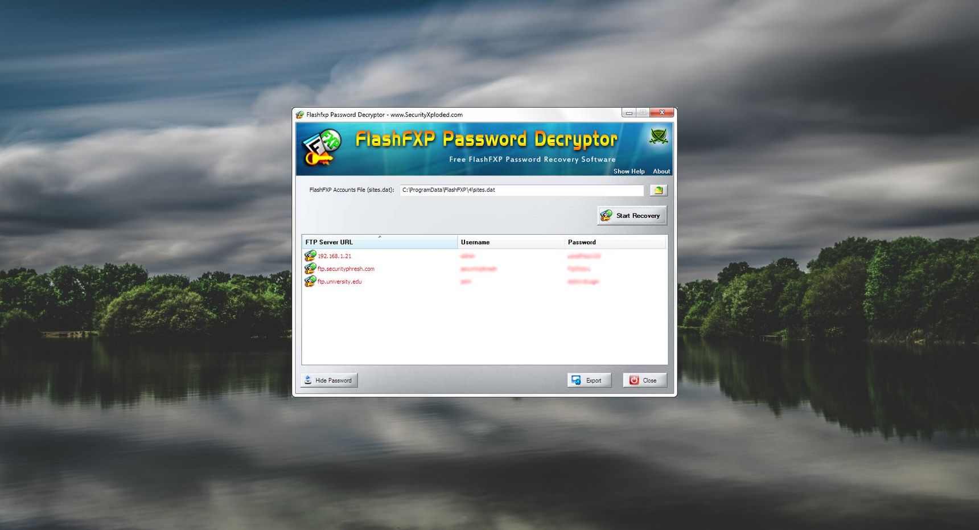Select the 192.168.1.21 server row
The width and height of the screenshot is (979, 530).
[484, 256]
